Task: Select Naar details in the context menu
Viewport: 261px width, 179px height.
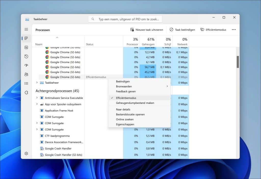Action: point(139,109)
